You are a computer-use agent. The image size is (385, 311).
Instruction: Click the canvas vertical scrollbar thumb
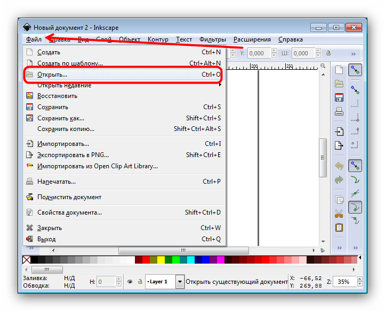pos(323,158)
